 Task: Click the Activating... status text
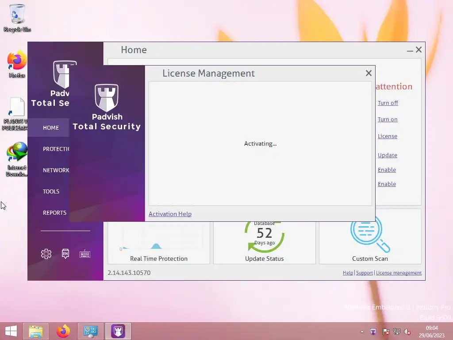click(260, 143)
